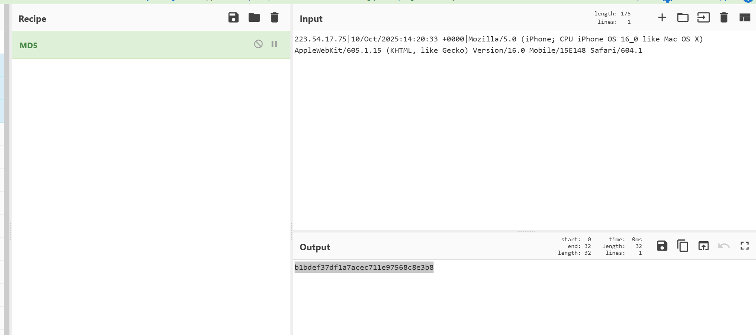Click the Recipe panel title
Viewport: 756px width, 335px height.
click(32, 19)
